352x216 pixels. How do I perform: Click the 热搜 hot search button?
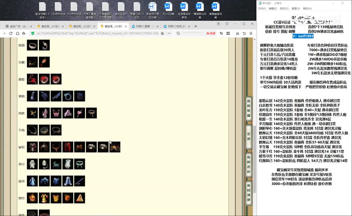click(211, 33)
